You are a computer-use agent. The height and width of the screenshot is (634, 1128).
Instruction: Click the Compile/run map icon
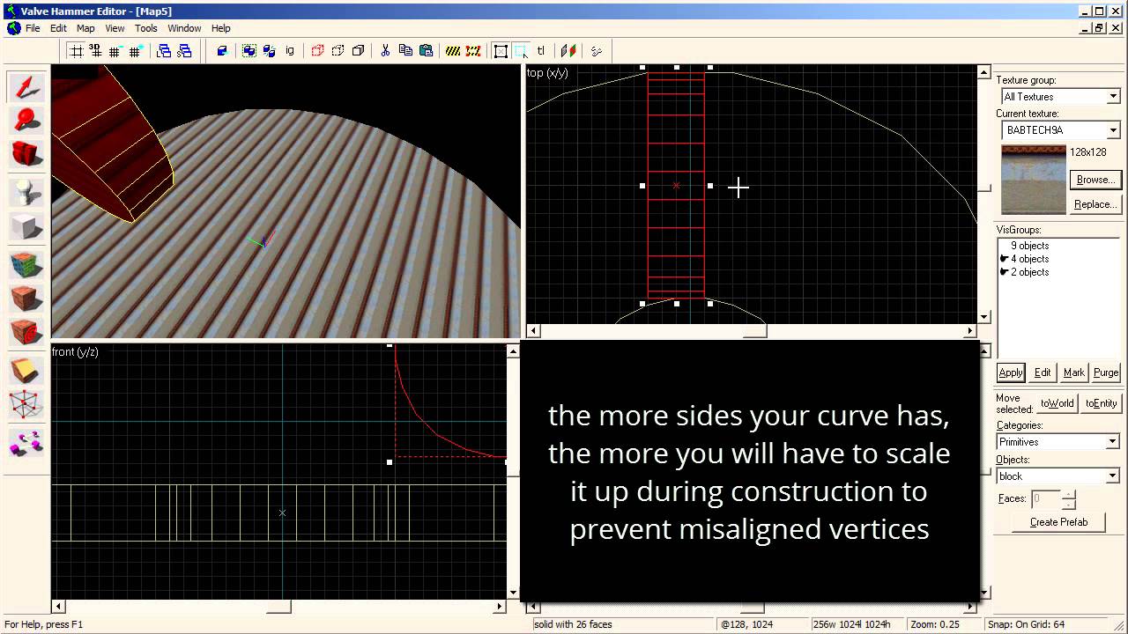pos(568,51)
